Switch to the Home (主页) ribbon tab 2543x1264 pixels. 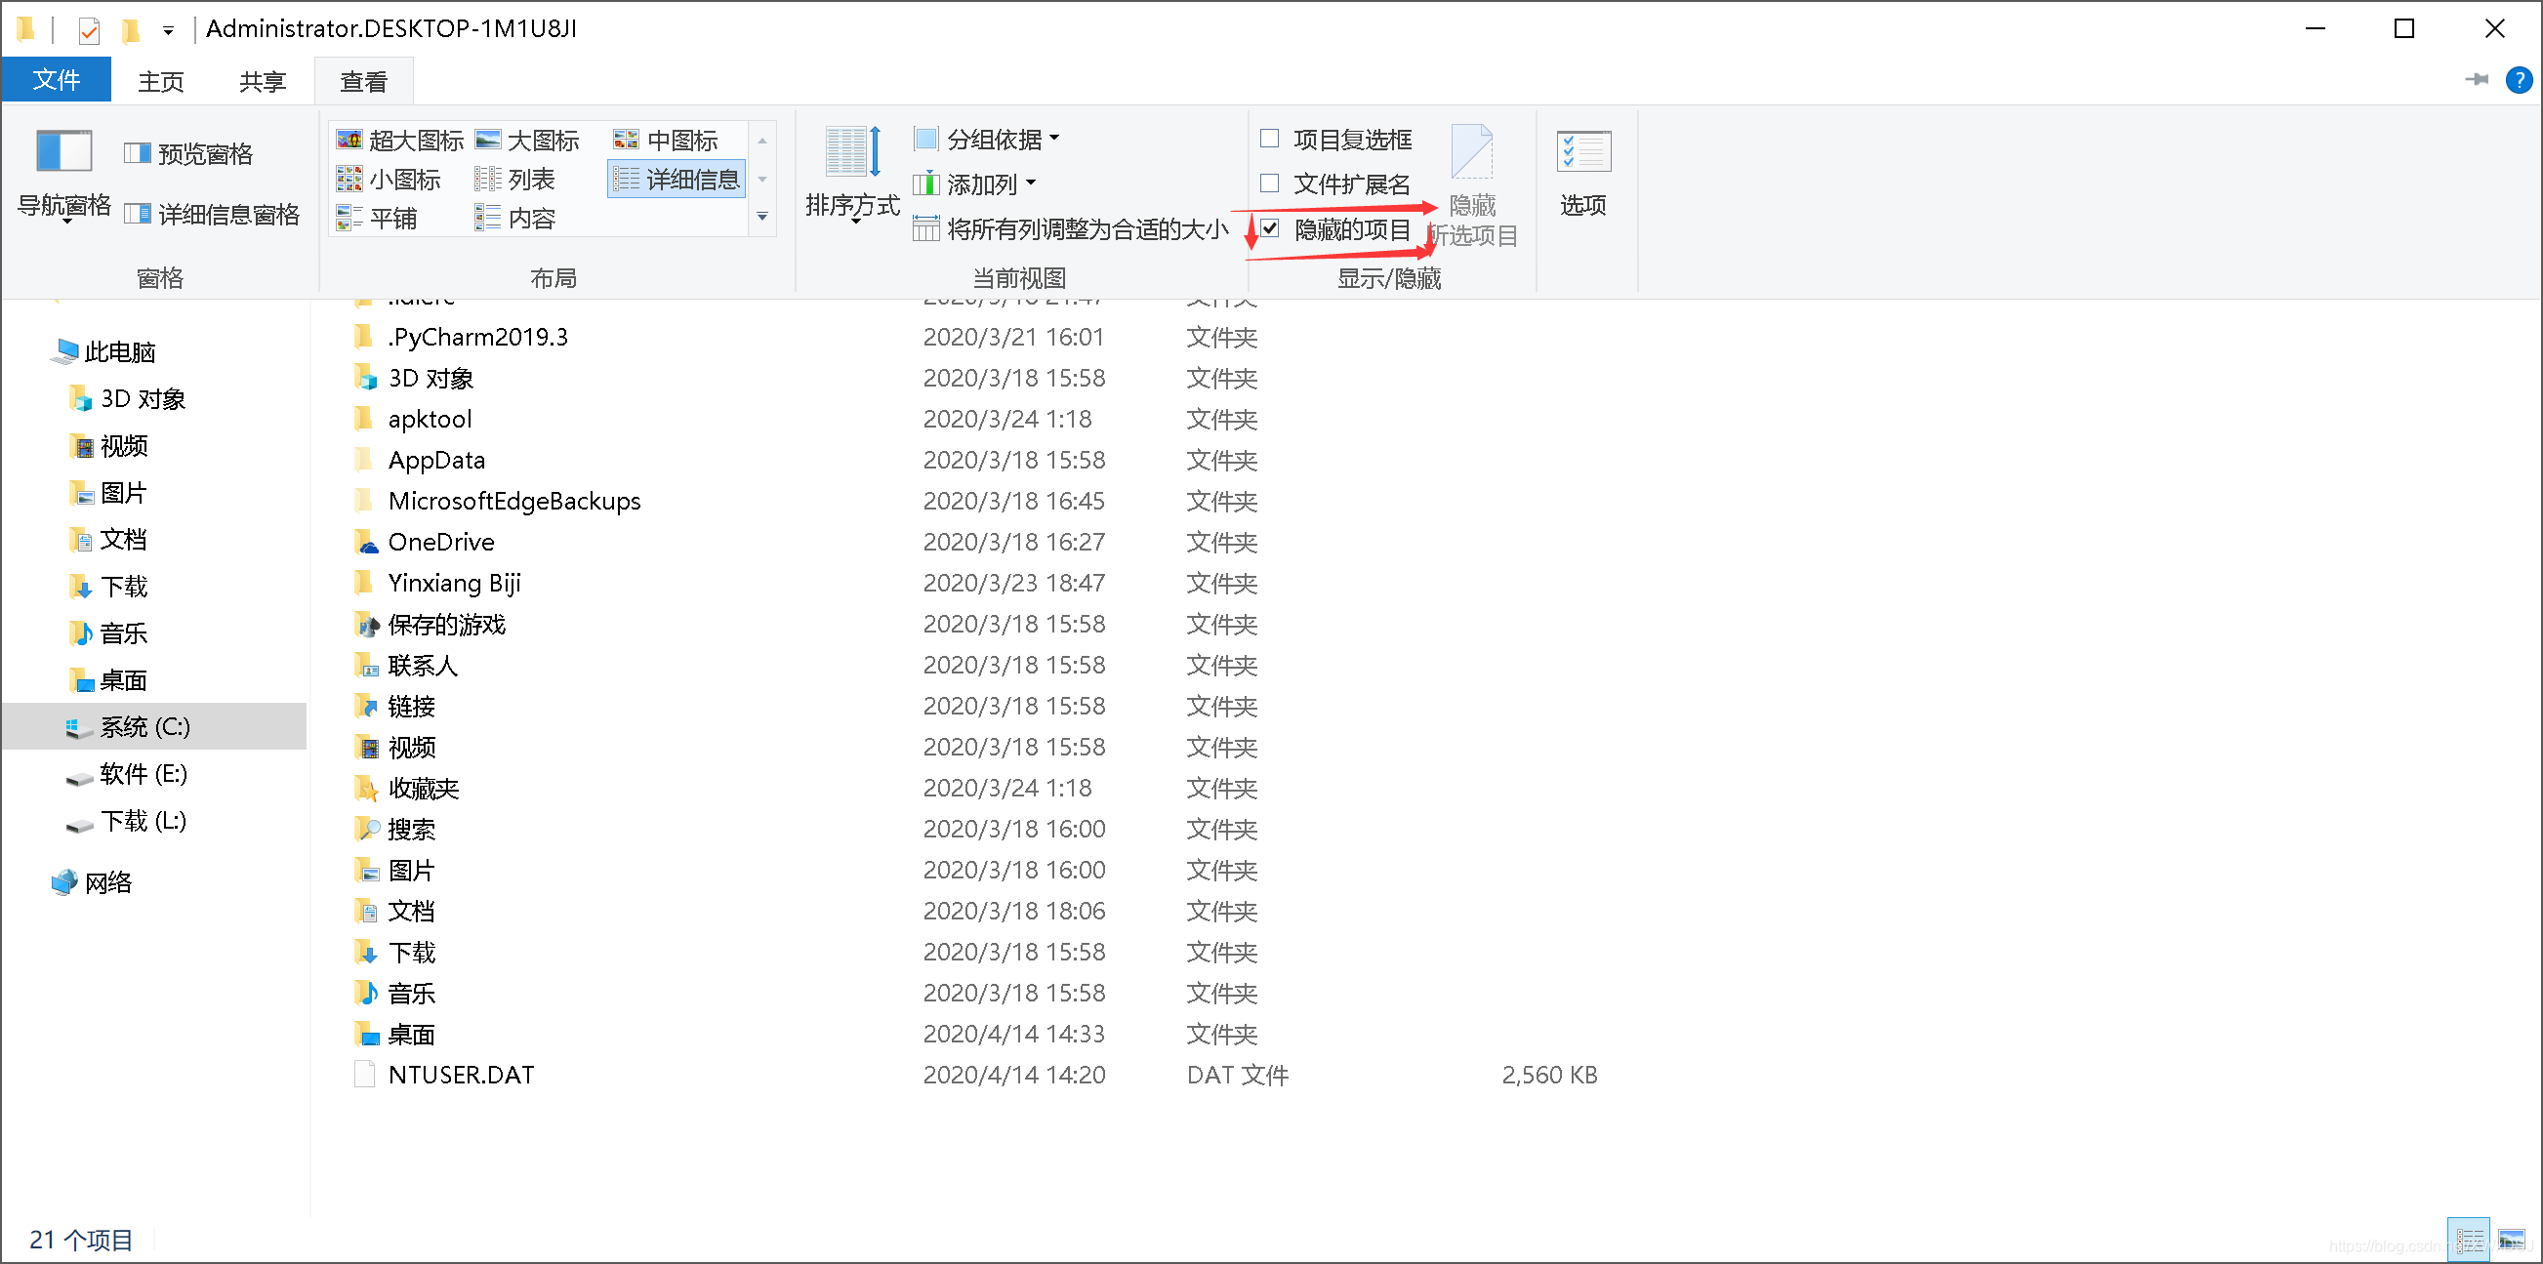point(161,81)
